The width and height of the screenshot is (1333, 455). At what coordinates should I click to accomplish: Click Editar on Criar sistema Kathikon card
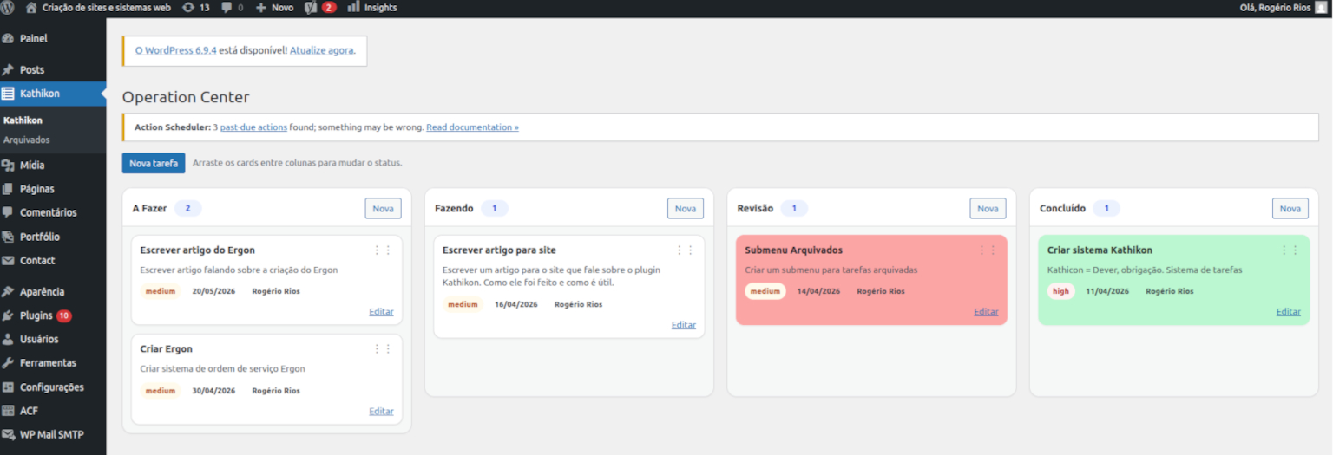point(1289,312)
